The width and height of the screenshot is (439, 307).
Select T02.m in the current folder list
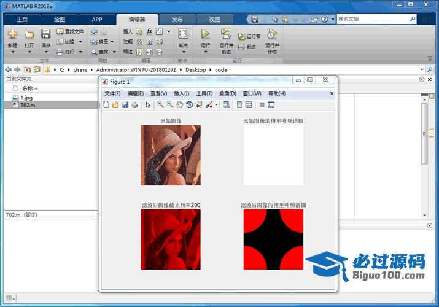click(28, 105)
